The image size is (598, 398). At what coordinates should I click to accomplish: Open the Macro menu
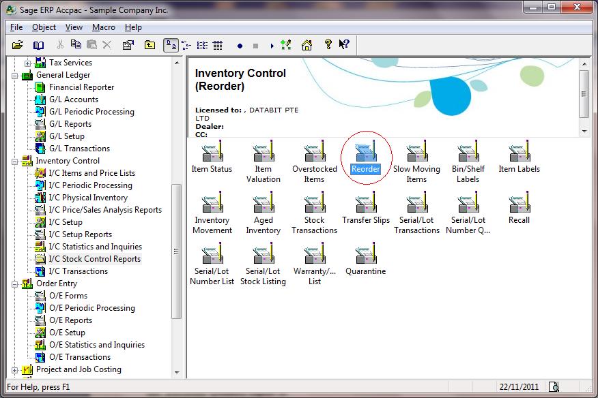pos(104,27)
